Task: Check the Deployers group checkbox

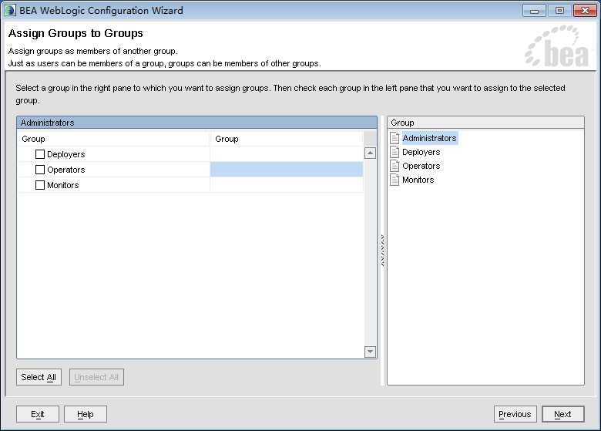Action: click(x=40, y=154)
